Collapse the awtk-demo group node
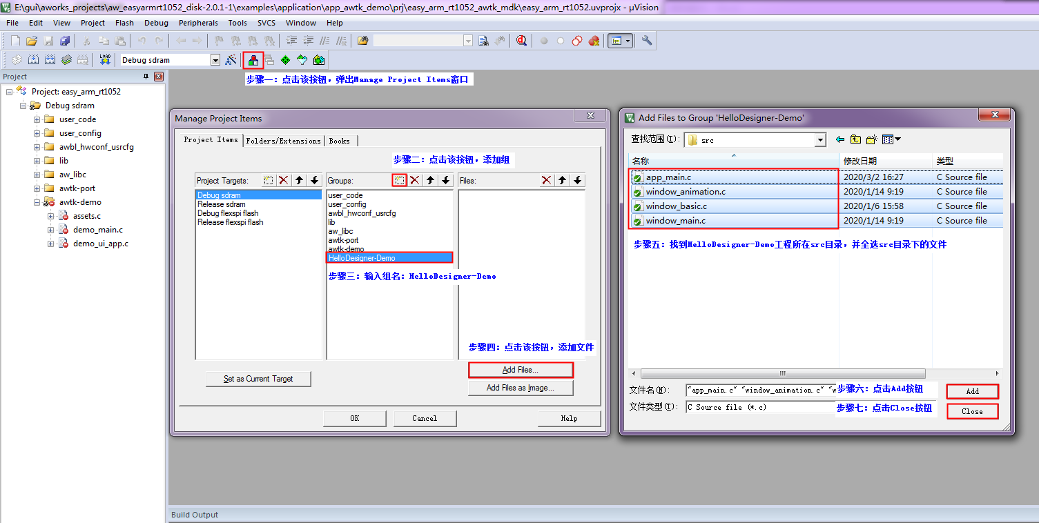Screen dimensions: 1039x523 tap(37, 202)
